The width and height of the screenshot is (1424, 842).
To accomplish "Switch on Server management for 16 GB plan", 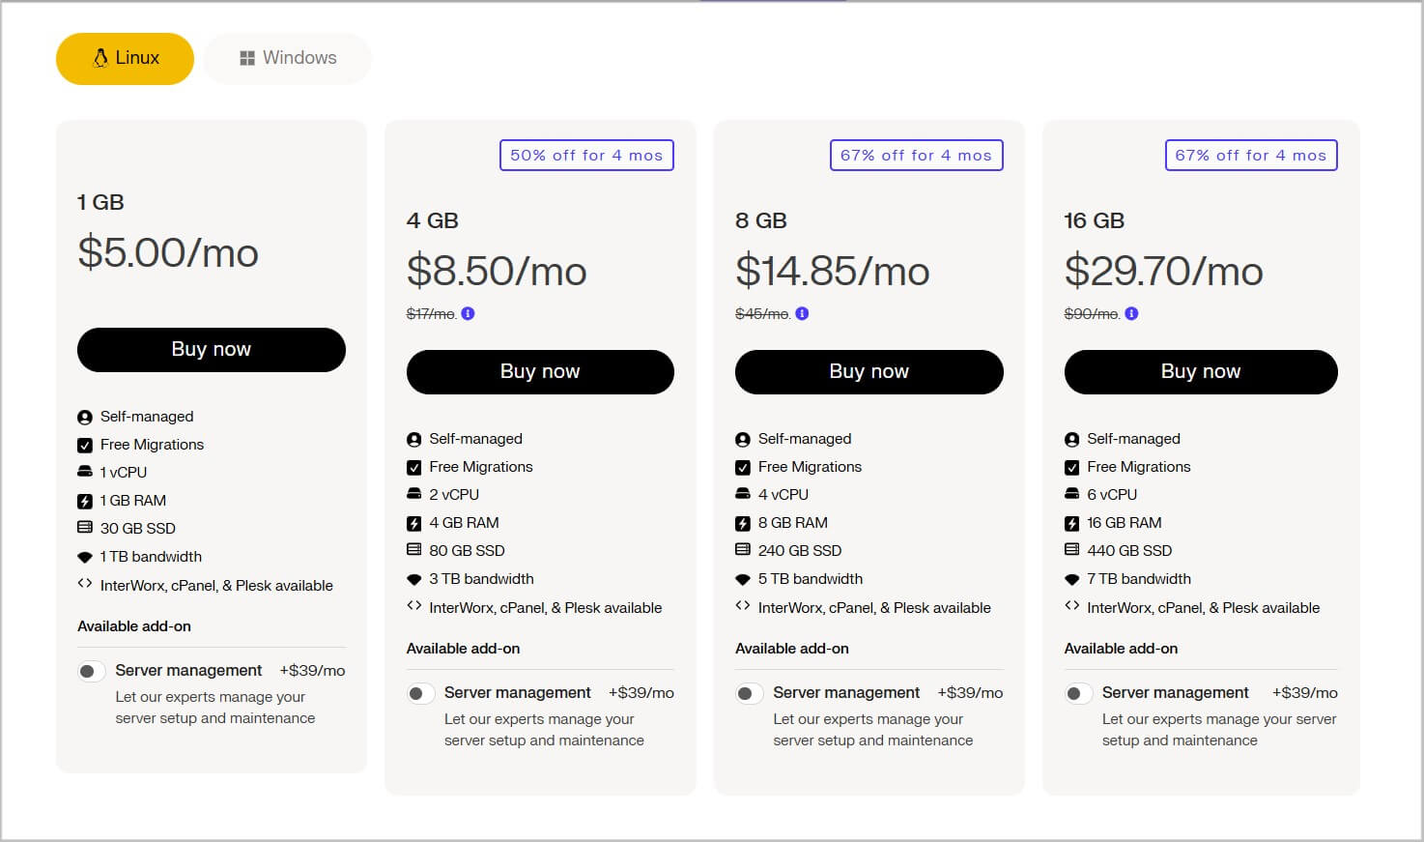I will [1077, 693].
